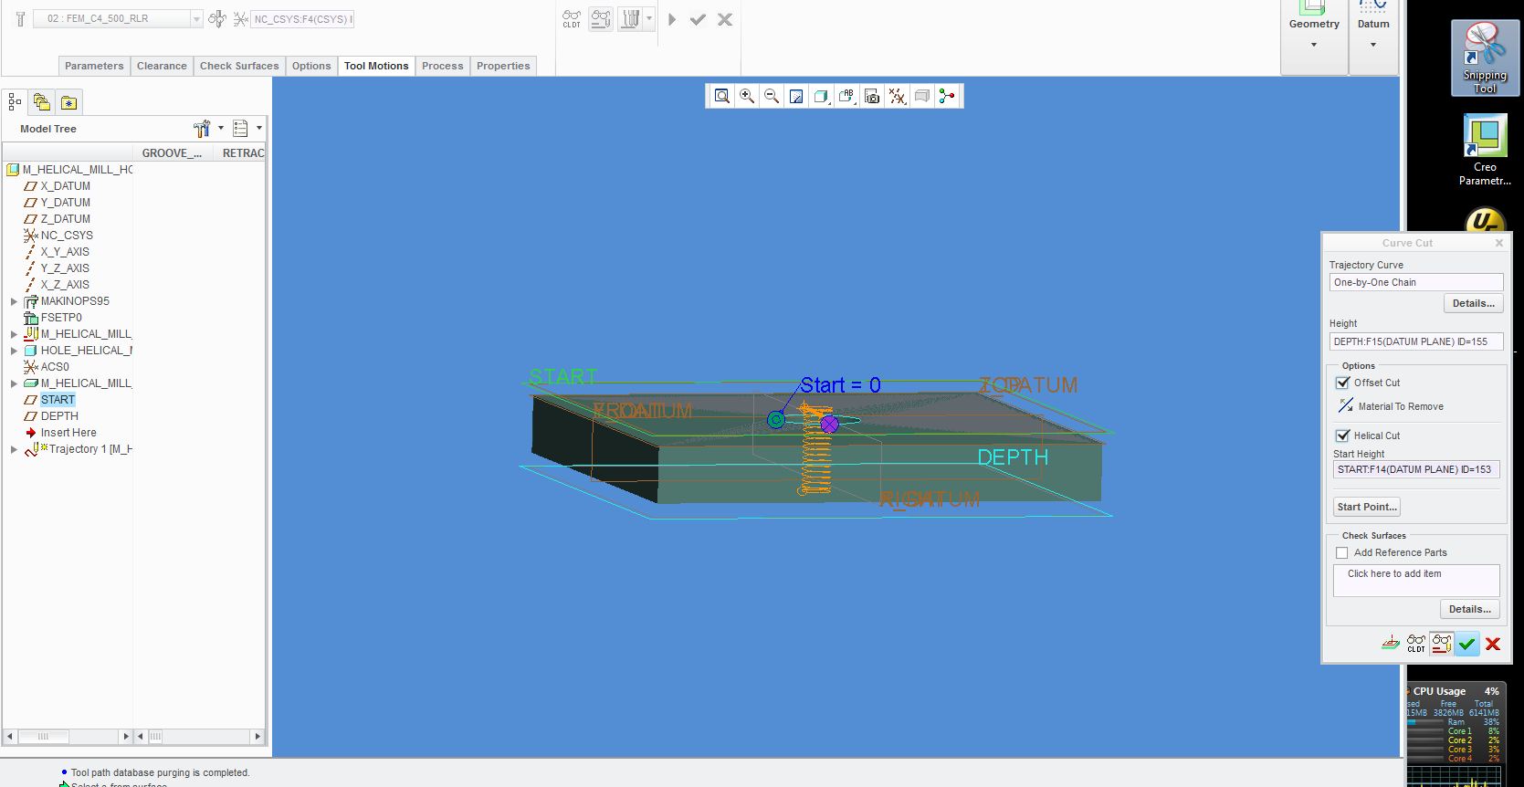The image size is (1524, 787).
Task: Open the Process tab
Action: [443, 66]
